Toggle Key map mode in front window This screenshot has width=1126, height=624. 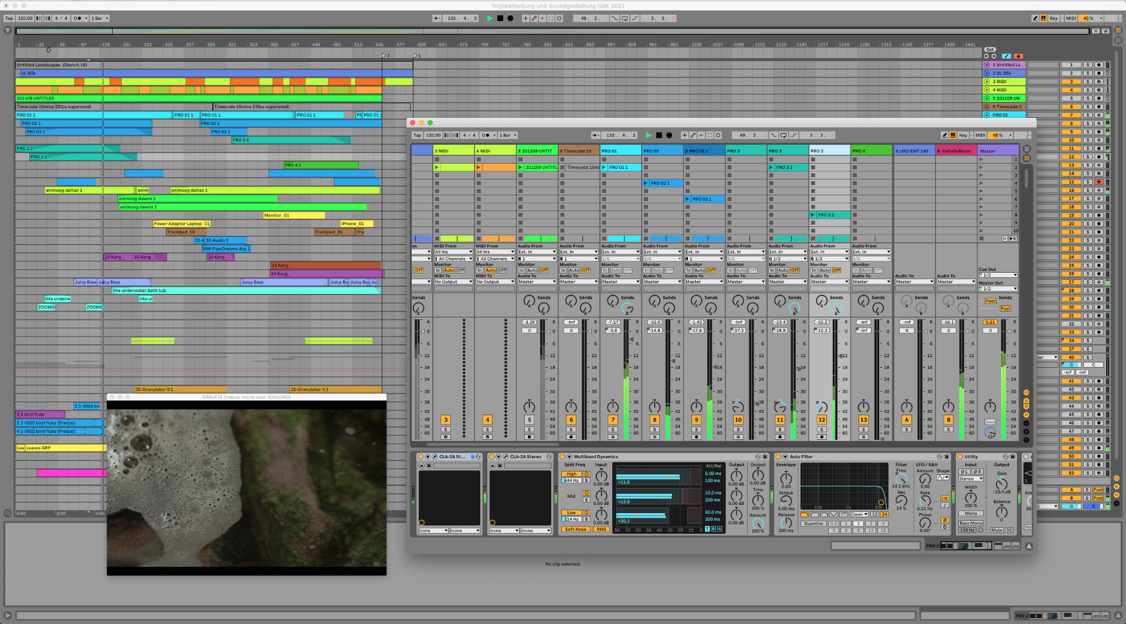[962, 135]
